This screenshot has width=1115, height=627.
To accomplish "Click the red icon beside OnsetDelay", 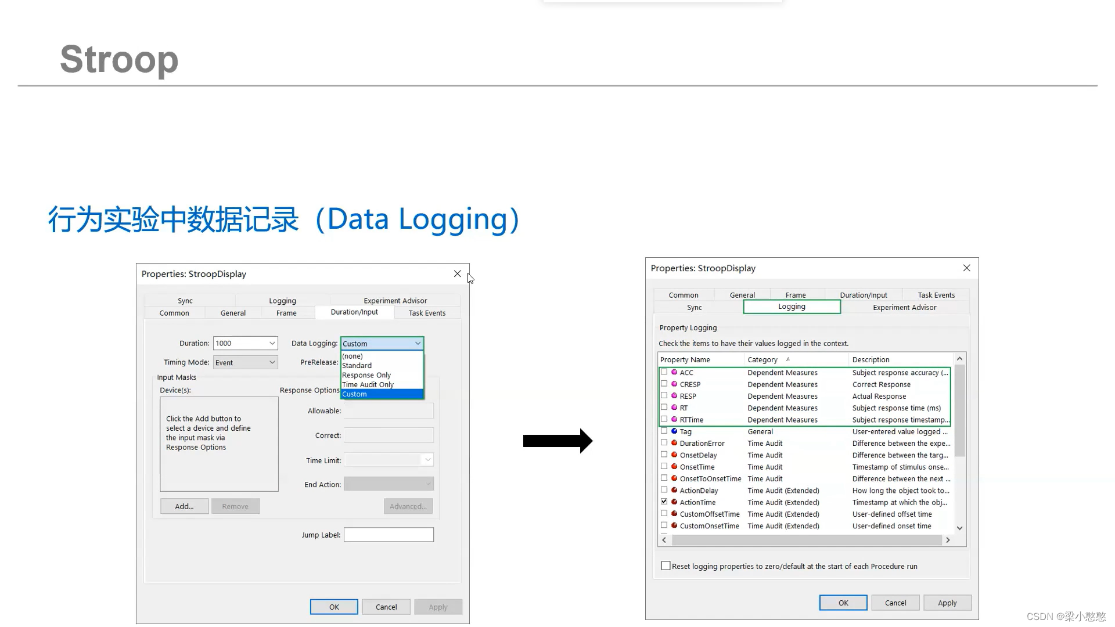I will [674, 455].
